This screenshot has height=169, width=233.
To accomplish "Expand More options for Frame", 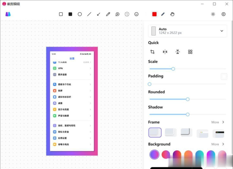I will pos(218,122).
